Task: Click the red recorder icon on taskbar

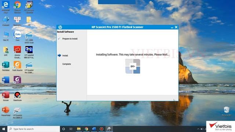Action: click(101, 129)
